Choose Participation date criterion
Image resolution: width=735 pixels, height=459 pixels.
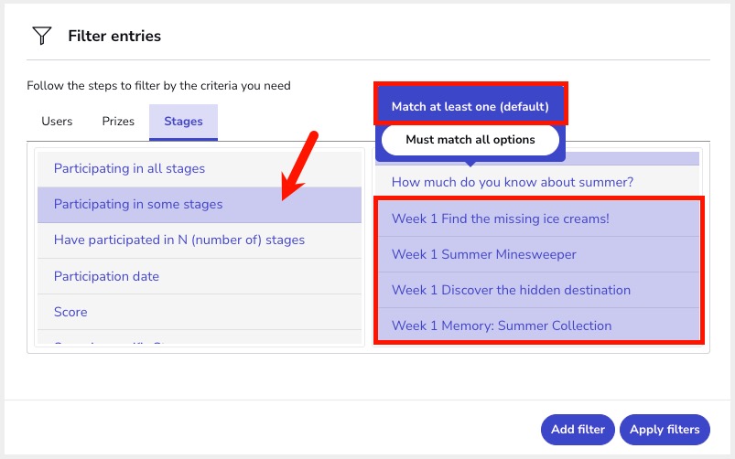(x=106, y=276)
